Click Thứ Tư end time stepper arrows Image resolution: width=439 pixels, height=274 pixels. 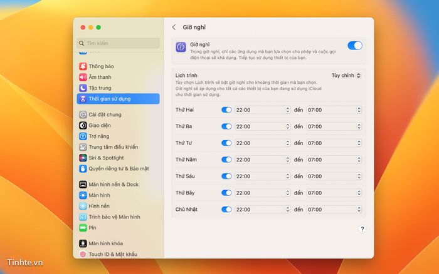(359, 143)
